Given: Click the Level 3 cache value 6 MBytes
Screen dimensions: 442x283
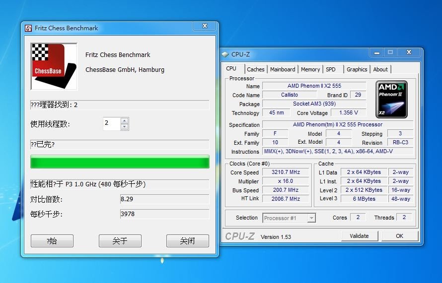Looking at the screenshot, I should pos(364,199).
